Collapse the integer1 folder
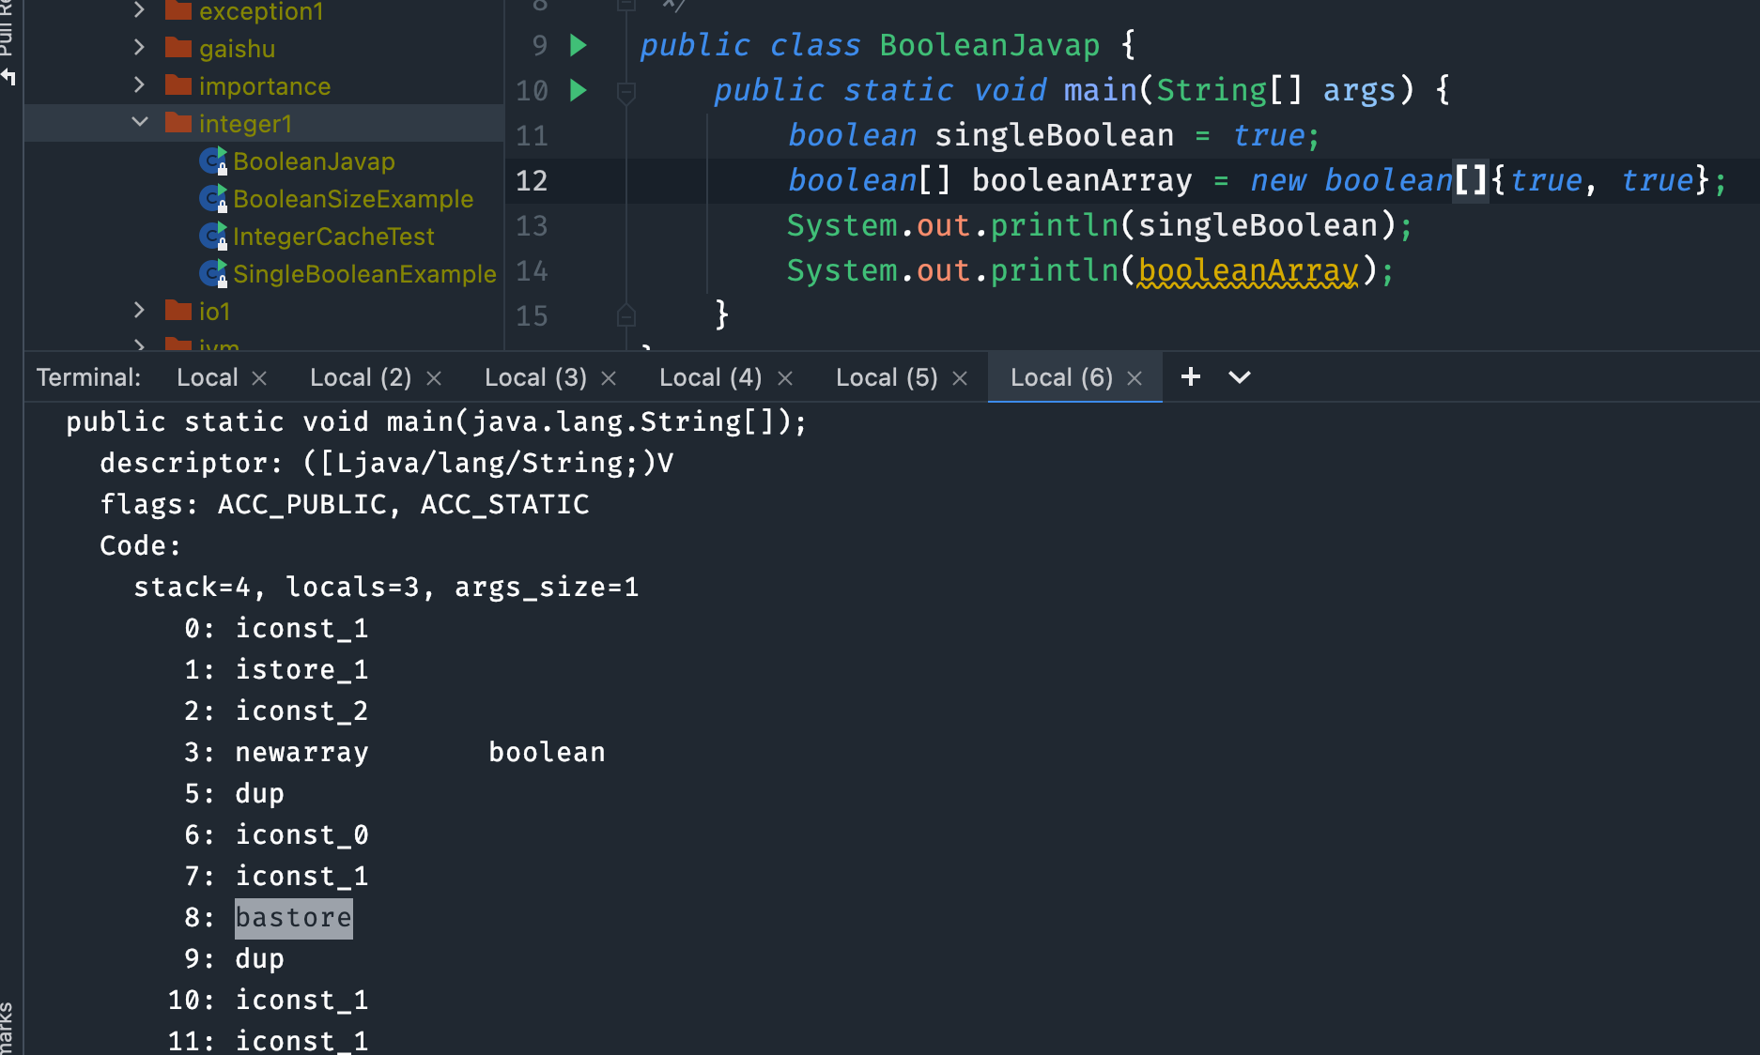Screen dimensions: 1760x1055 pos(139,122)
